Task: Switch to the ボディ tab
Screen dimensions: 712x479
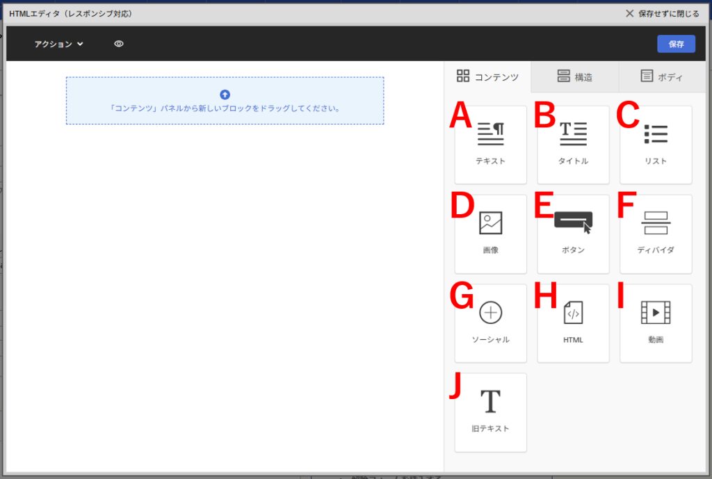Action: pos(662,76)
